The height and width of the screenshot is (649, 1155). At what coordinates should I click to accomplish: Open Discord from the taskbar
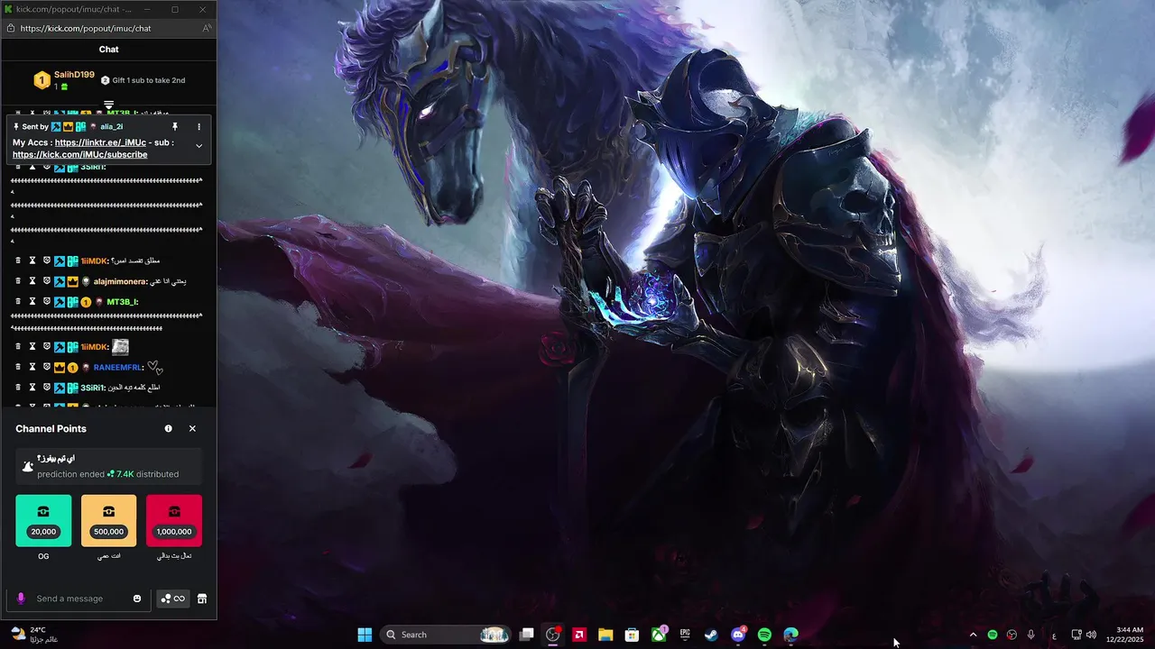coord(738,635)
